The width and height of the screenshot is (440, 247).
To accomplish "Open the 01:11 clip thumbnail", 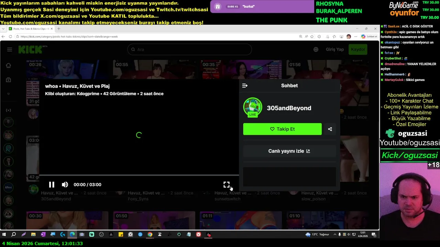I will click(x=241, y=220).
